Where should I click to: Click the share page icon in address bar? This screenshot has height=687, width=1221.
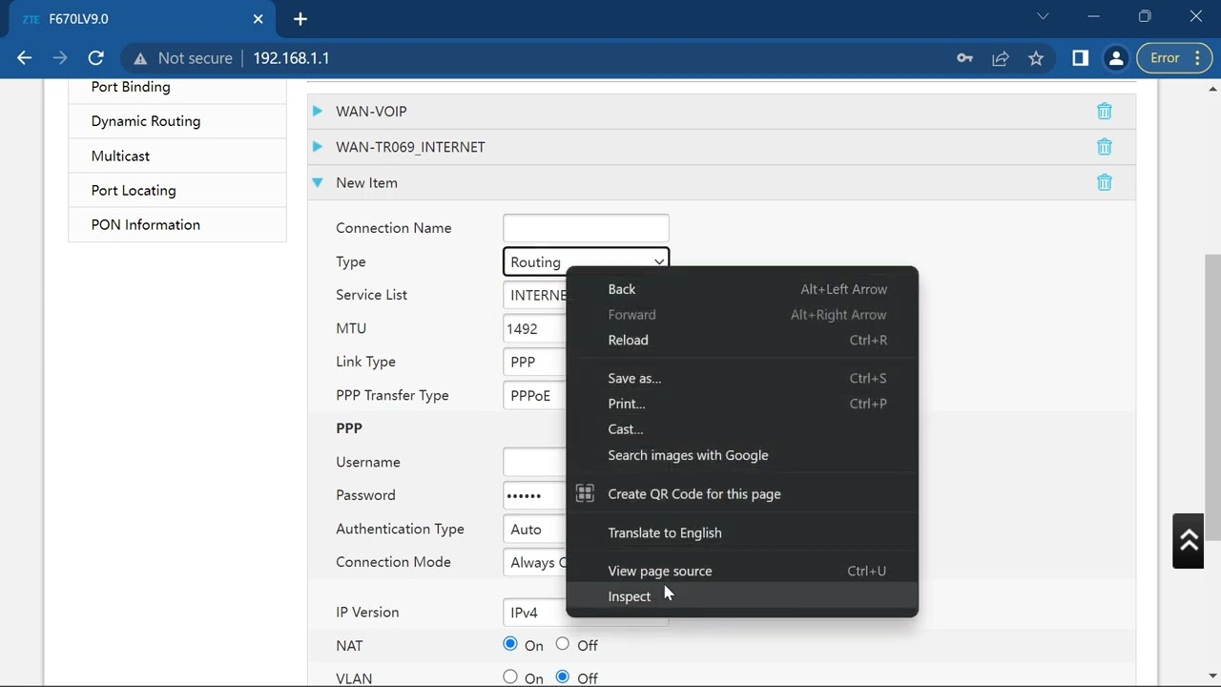tap(1001, 58)
